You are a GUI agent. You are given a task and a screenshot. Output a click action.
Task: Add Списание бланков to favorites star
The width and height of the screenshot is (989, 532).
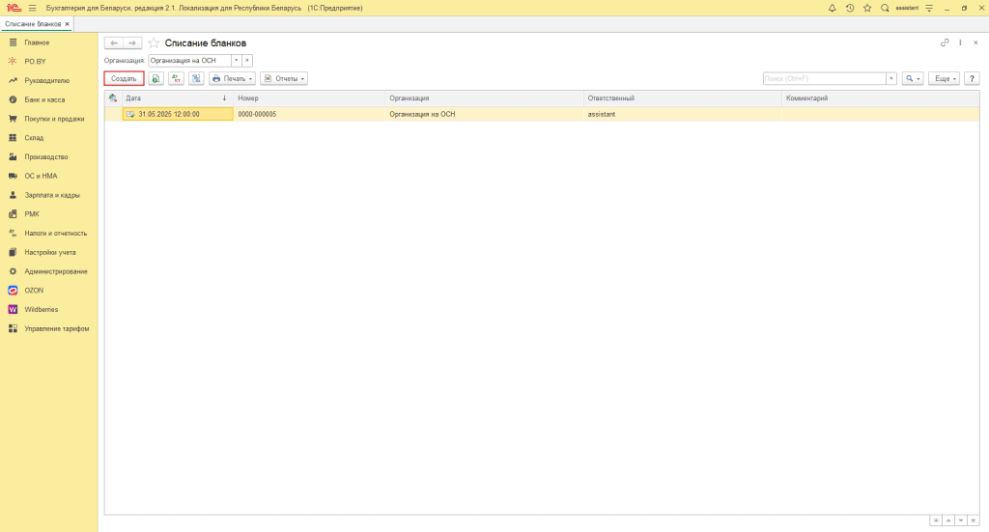coord(154,42)
